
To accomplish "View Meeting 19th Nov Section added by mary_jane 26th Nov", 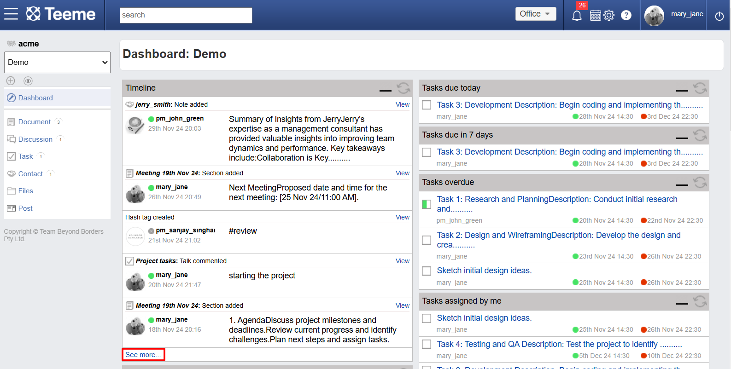I will tap(403, 173).
